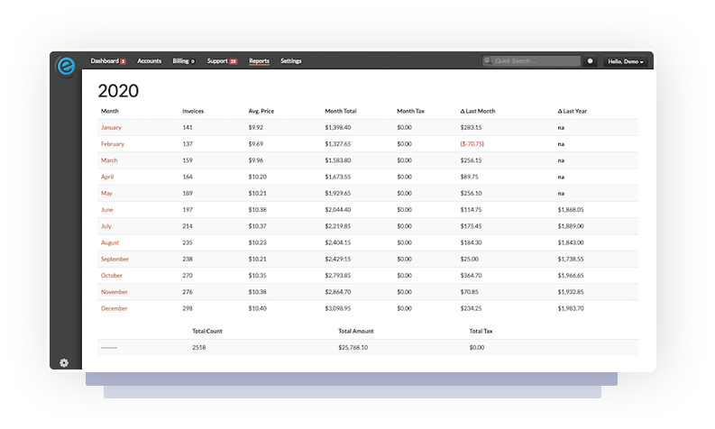Select the '$25,768.10' total amount value

[x=353, y=347]
